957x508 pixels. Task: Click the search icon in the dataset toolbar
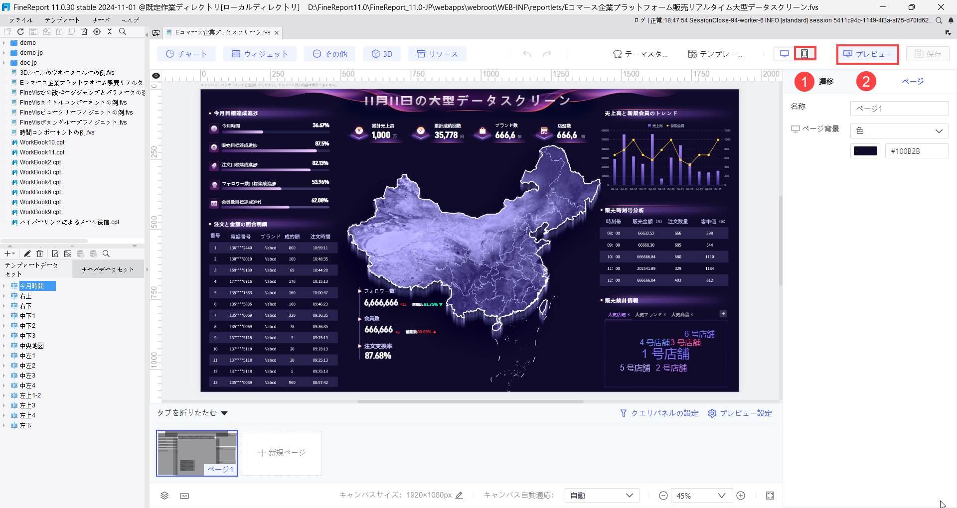(x=106, y=254)
